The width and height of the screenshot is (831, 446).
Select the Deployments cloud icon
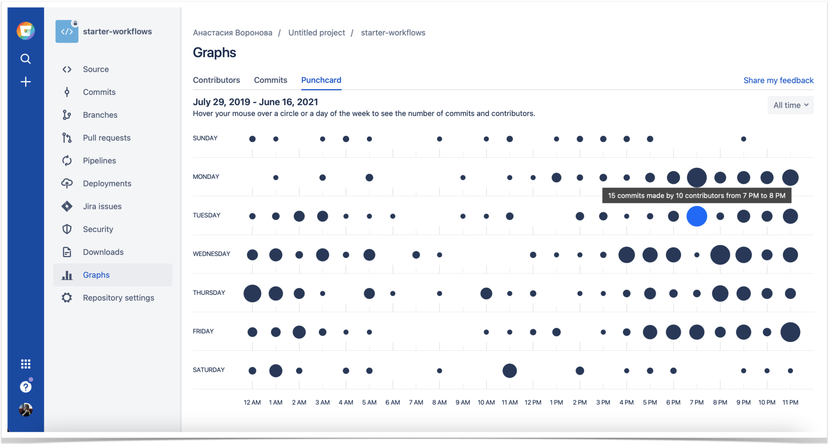(67, 183)
